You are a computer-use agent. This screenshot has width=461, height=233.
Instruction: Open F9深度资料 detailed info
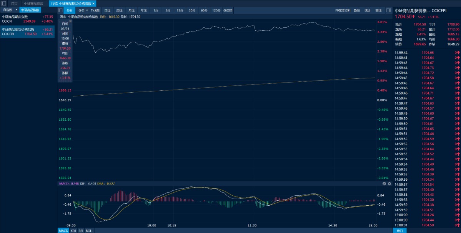[x=343, y=10]
